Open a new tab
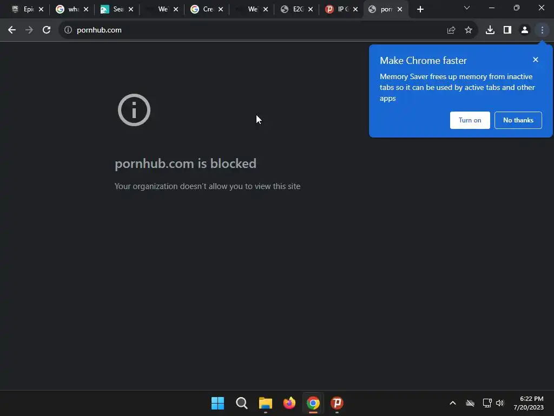 coord(420,9)
